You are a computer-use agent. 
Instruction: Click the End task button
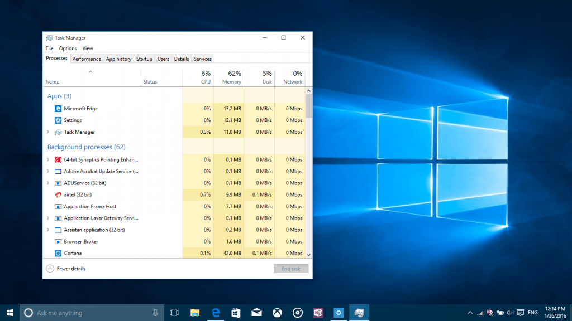290,269
